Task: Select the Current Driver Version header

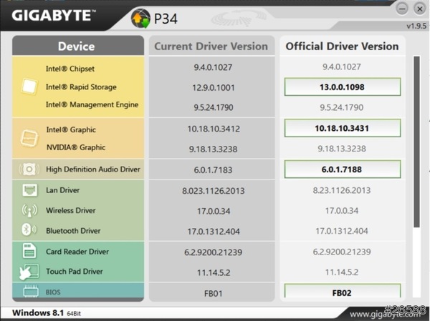Action: (211, 46)
